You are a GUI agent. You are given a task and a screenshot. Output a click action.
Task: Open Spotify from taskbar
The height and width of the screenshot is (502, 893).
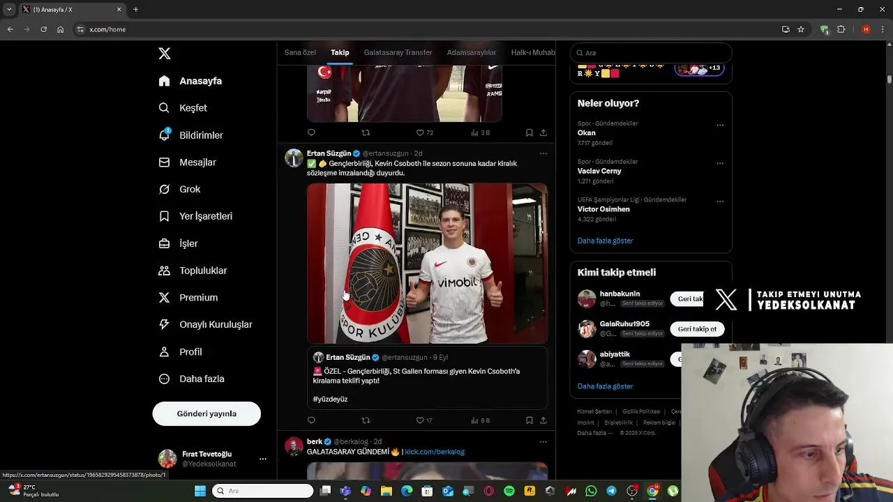pos(509,491)
